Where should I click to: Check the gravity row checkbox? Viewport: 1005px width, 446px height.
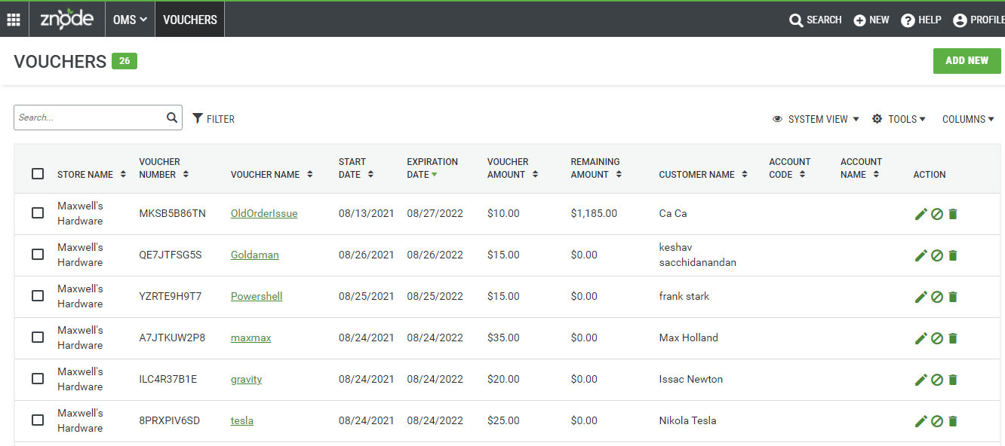(x=38, y=379)
